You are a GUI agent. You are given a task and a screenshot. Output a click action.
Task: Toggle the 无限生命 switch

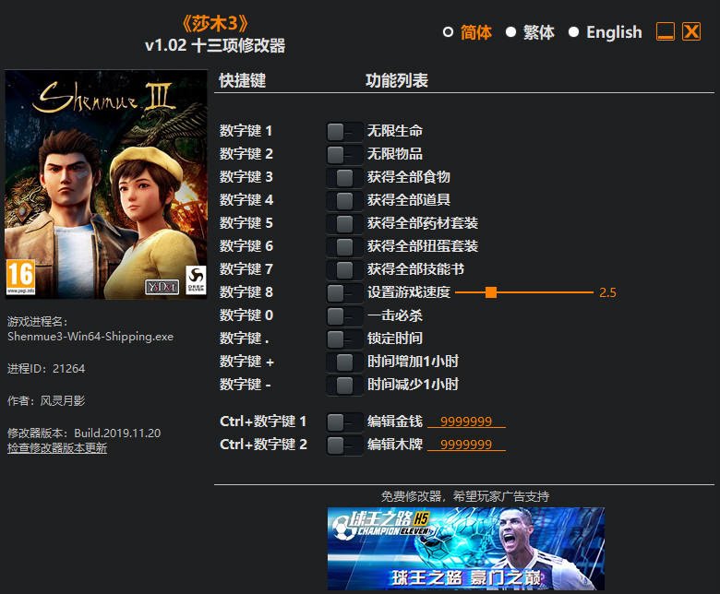(343, 131)
